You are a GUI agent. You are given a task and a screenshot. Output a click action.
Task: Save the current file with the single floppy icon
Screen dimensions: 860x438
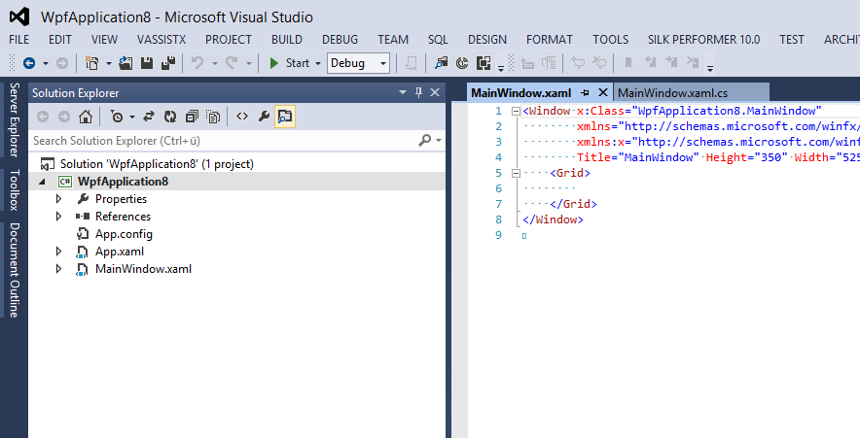(x=147, y=63)
